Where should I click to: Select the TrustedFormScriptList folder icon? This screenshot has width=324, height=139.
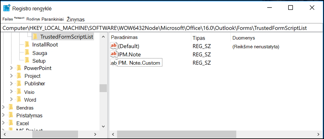pyautogui.click(x=35, y=37)
